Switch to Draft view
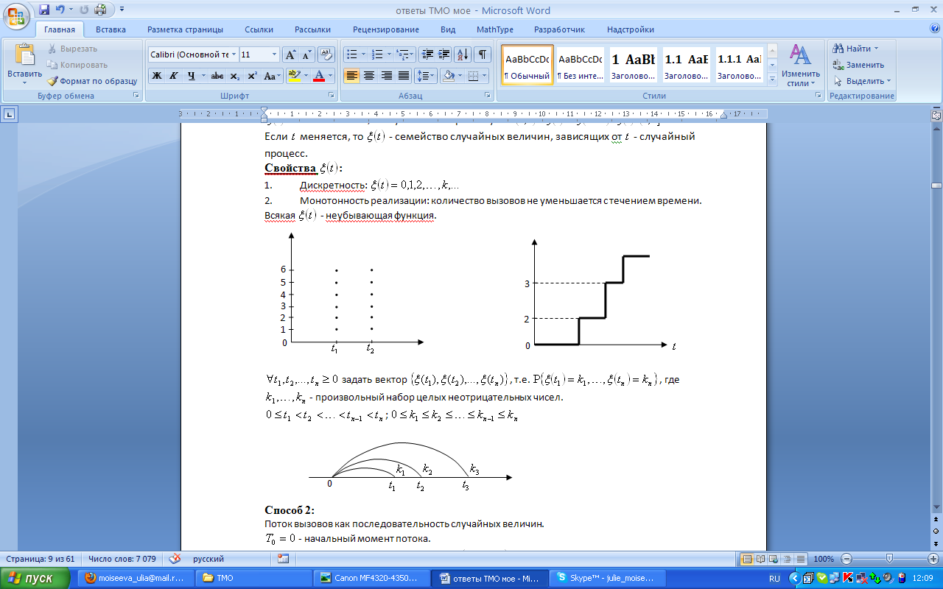 pos(800,559)
